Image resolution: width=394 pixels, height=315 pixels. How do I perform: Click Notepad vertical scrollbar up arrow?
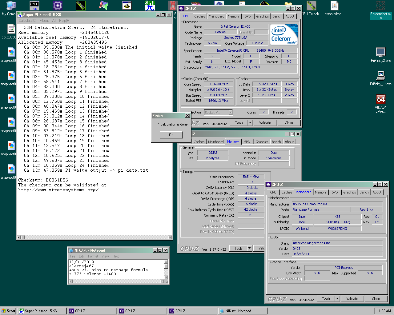166,262
